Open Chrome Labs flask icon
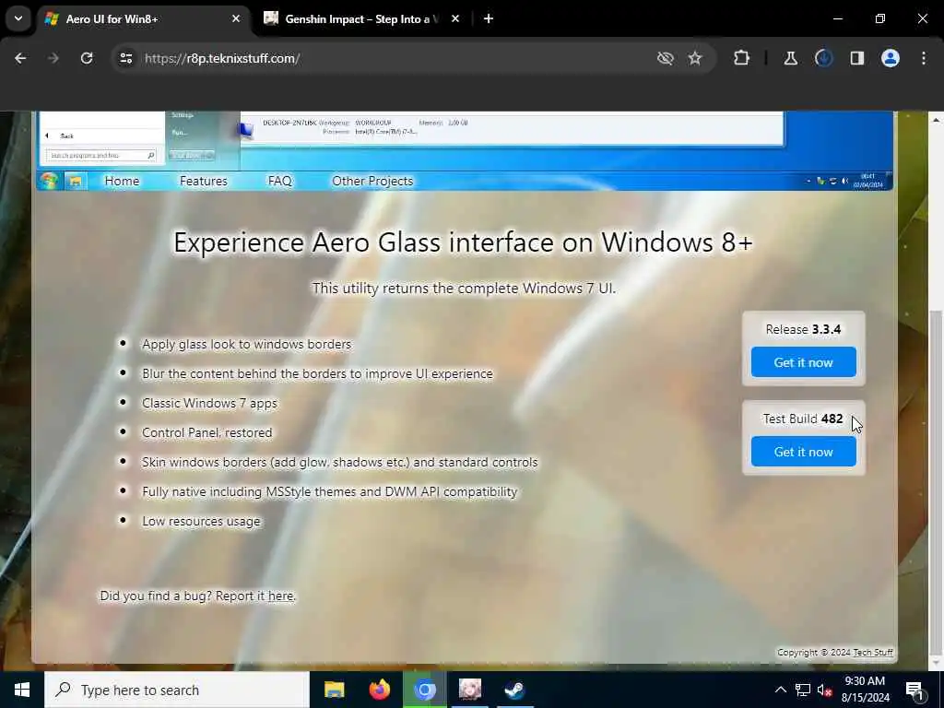The image size is (944, 708). point(790,58)
